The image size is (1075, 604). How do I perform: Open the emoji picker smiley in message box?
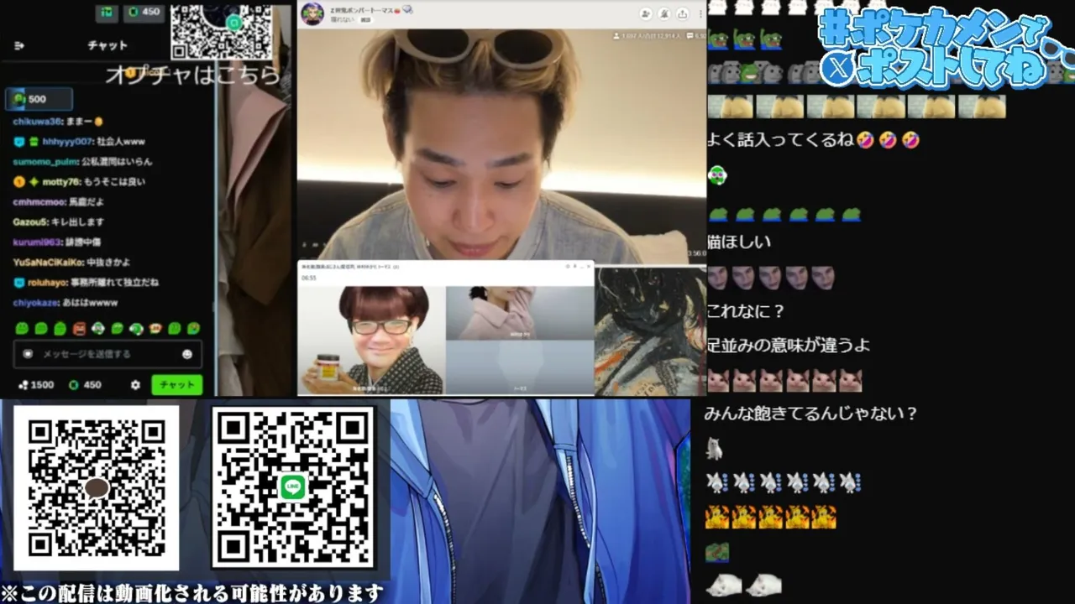pyautogui.click(x=187, y=354)
